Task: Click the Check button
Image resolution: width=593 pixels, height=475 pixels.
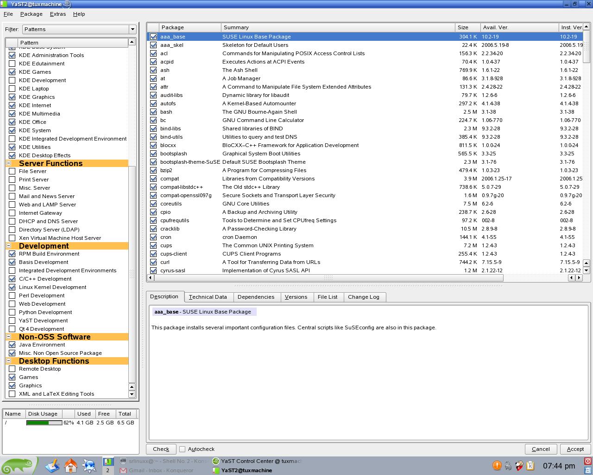Action: click(161, 449)
